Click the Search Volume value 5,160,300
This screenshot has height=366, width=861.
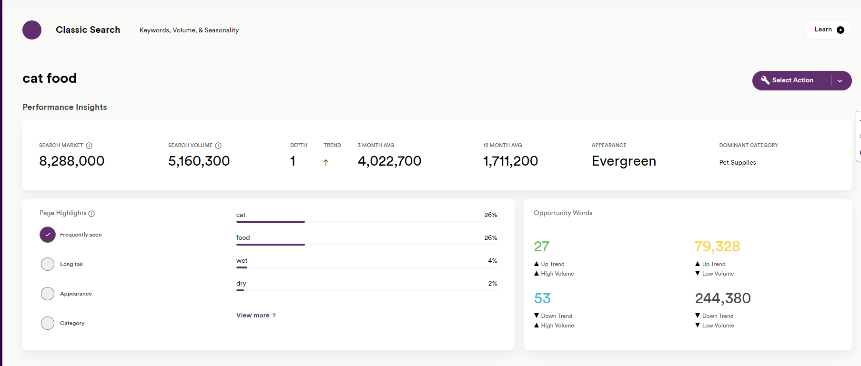click(x=199, y=161)
